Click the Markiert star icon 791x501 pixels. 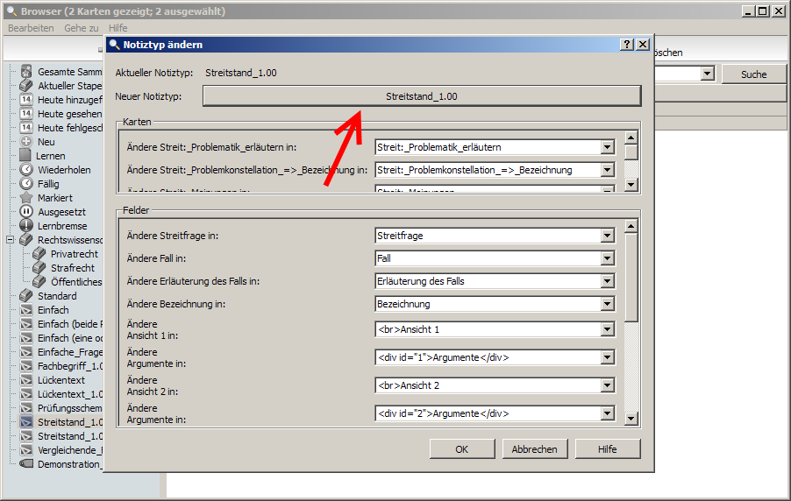coord(26,198)
